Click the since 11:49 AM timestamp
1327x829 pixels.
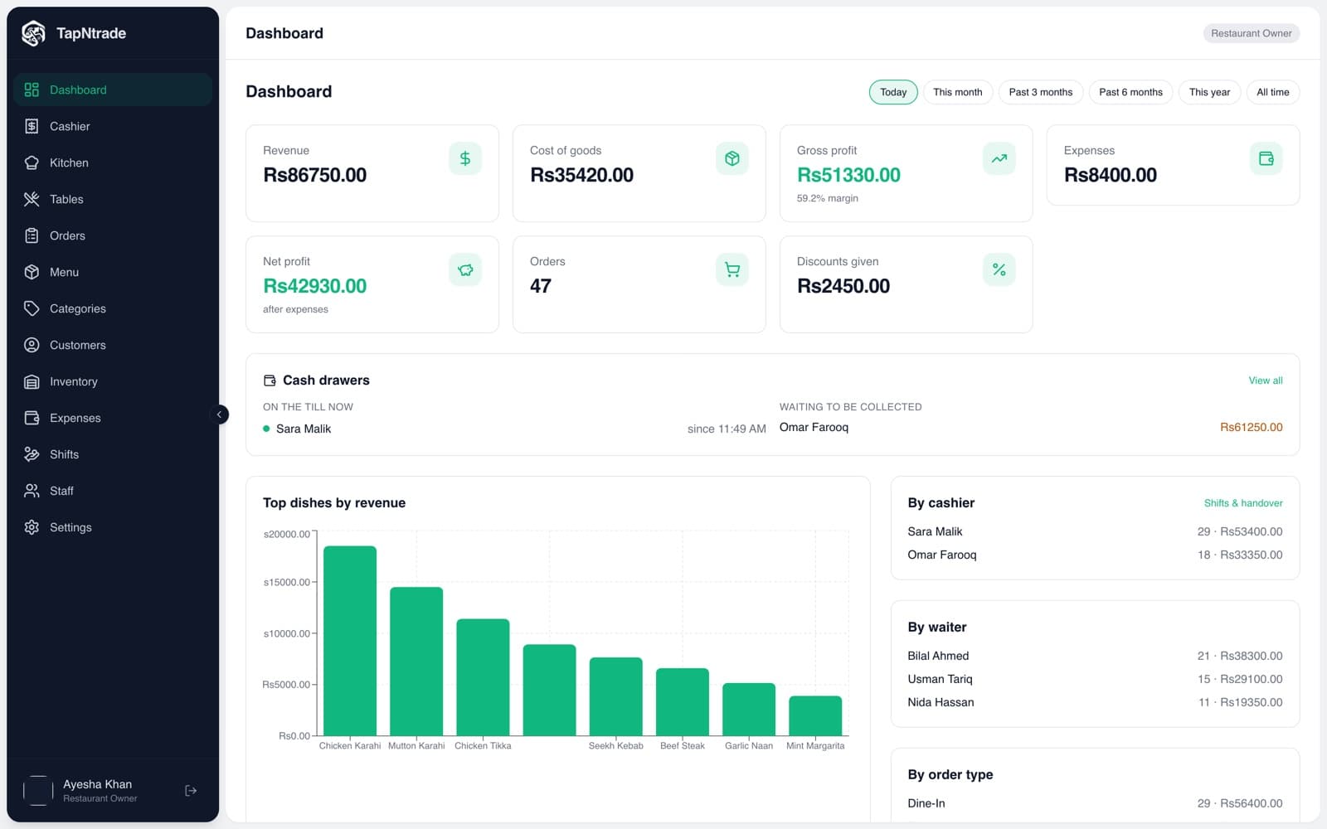click(727, 429)
